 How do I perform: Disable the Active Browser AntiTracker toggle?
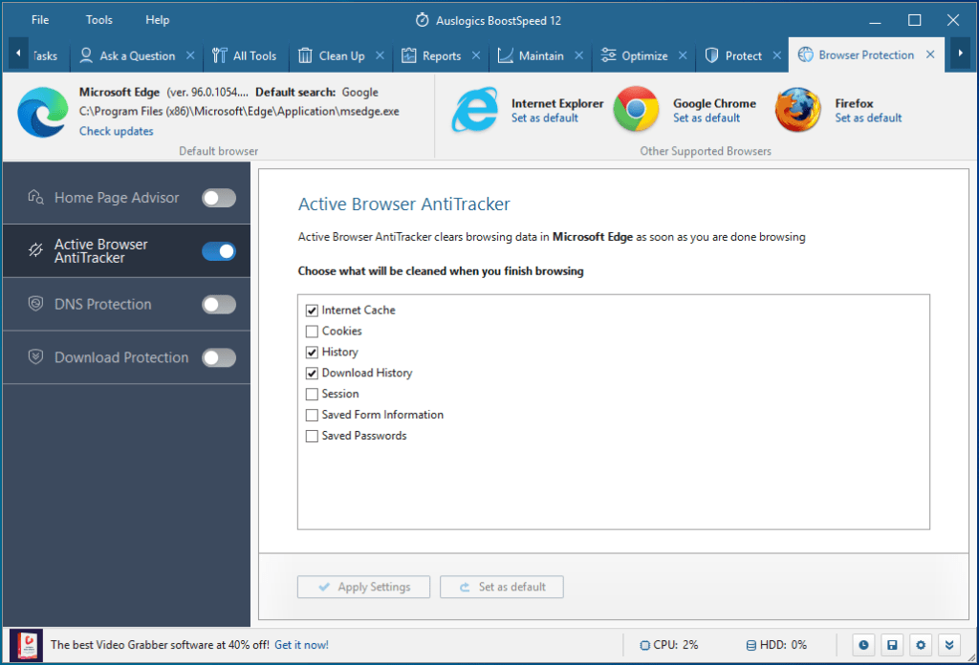pyautogui.click(x=218, y=250)
